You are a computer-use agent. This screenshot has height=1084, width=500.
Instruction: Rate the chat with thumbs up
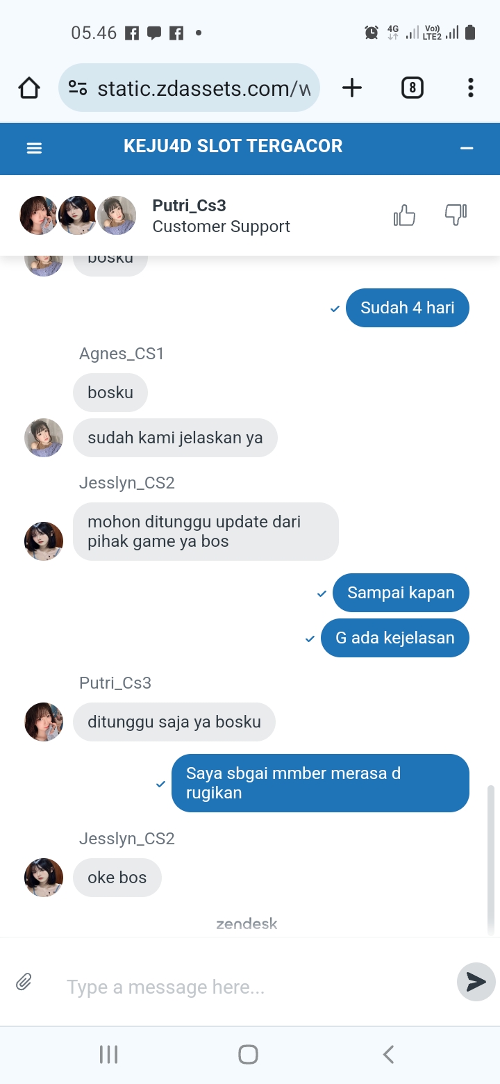tap(404, 215)
